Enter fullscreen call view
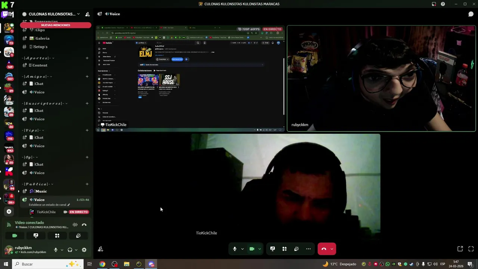478x269 pixels. (x=471, y=249)
